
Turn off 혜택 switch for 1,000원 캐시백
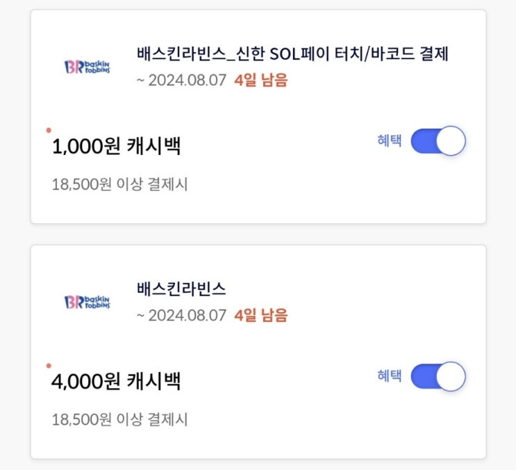pos(438,142)
